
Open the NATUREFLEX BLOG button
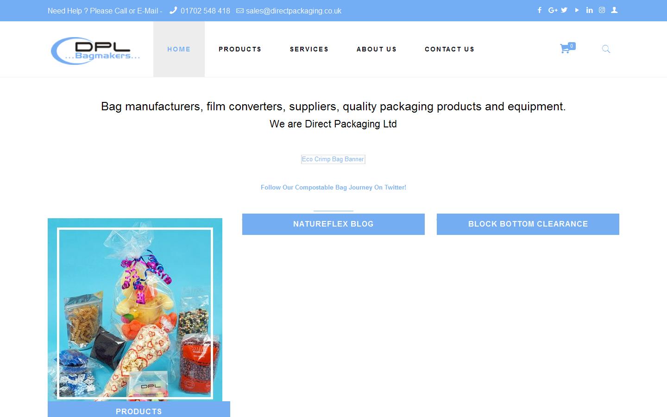(333, 224)
